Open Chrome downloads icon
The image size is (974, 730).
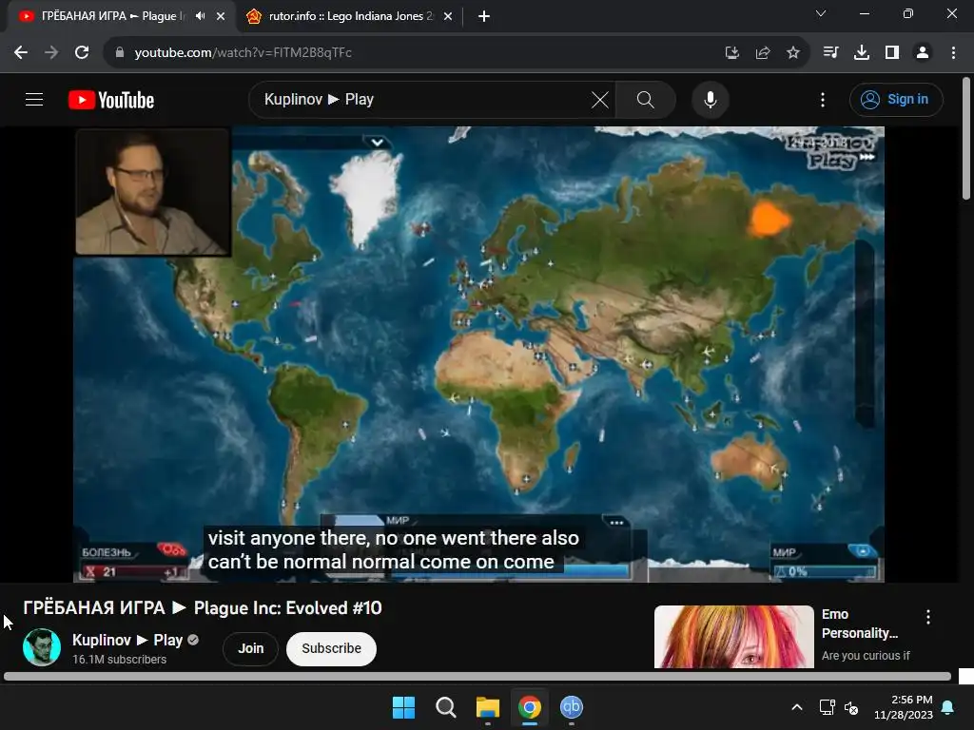[x=862, y=52]
